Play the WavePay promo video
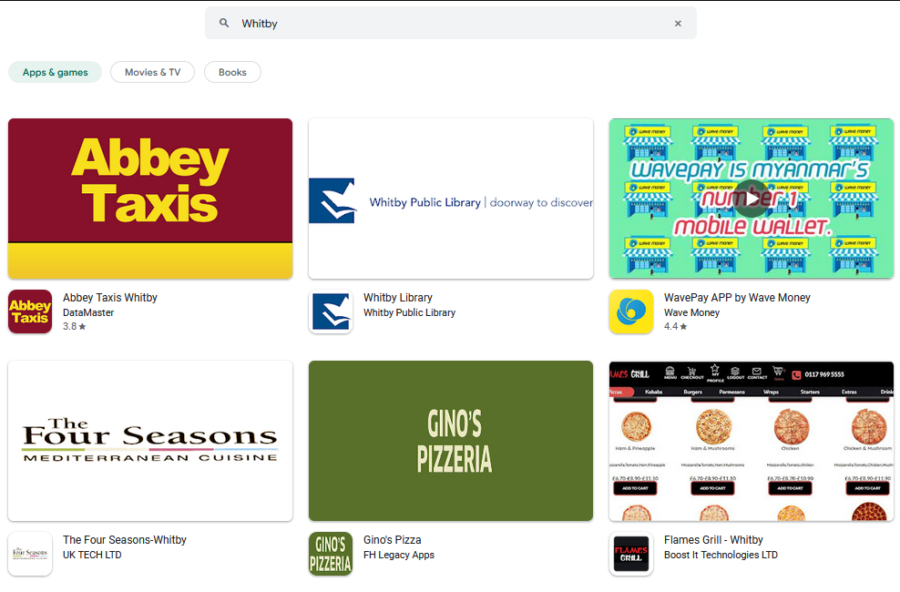This screenshot has height=592, width=900. pos(752,199)
